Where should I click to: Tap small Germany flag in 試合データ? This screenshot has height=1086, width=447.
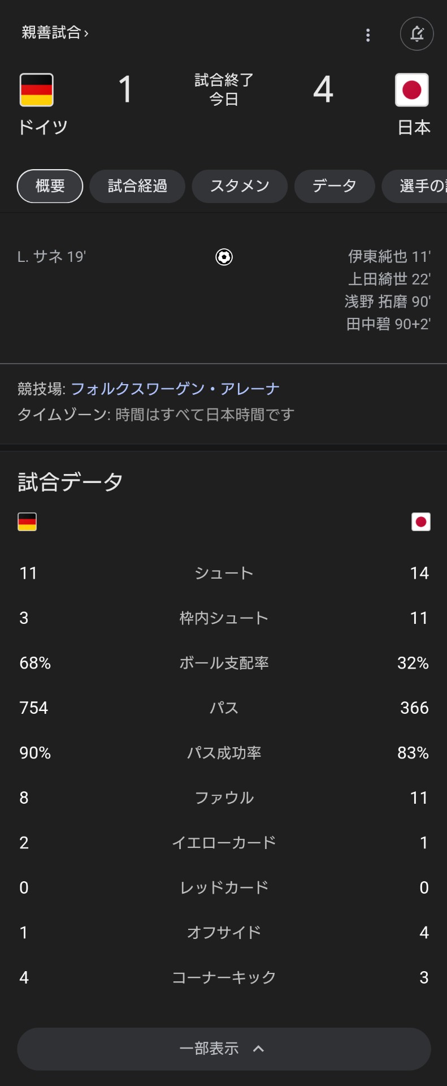tap(27, 522)
